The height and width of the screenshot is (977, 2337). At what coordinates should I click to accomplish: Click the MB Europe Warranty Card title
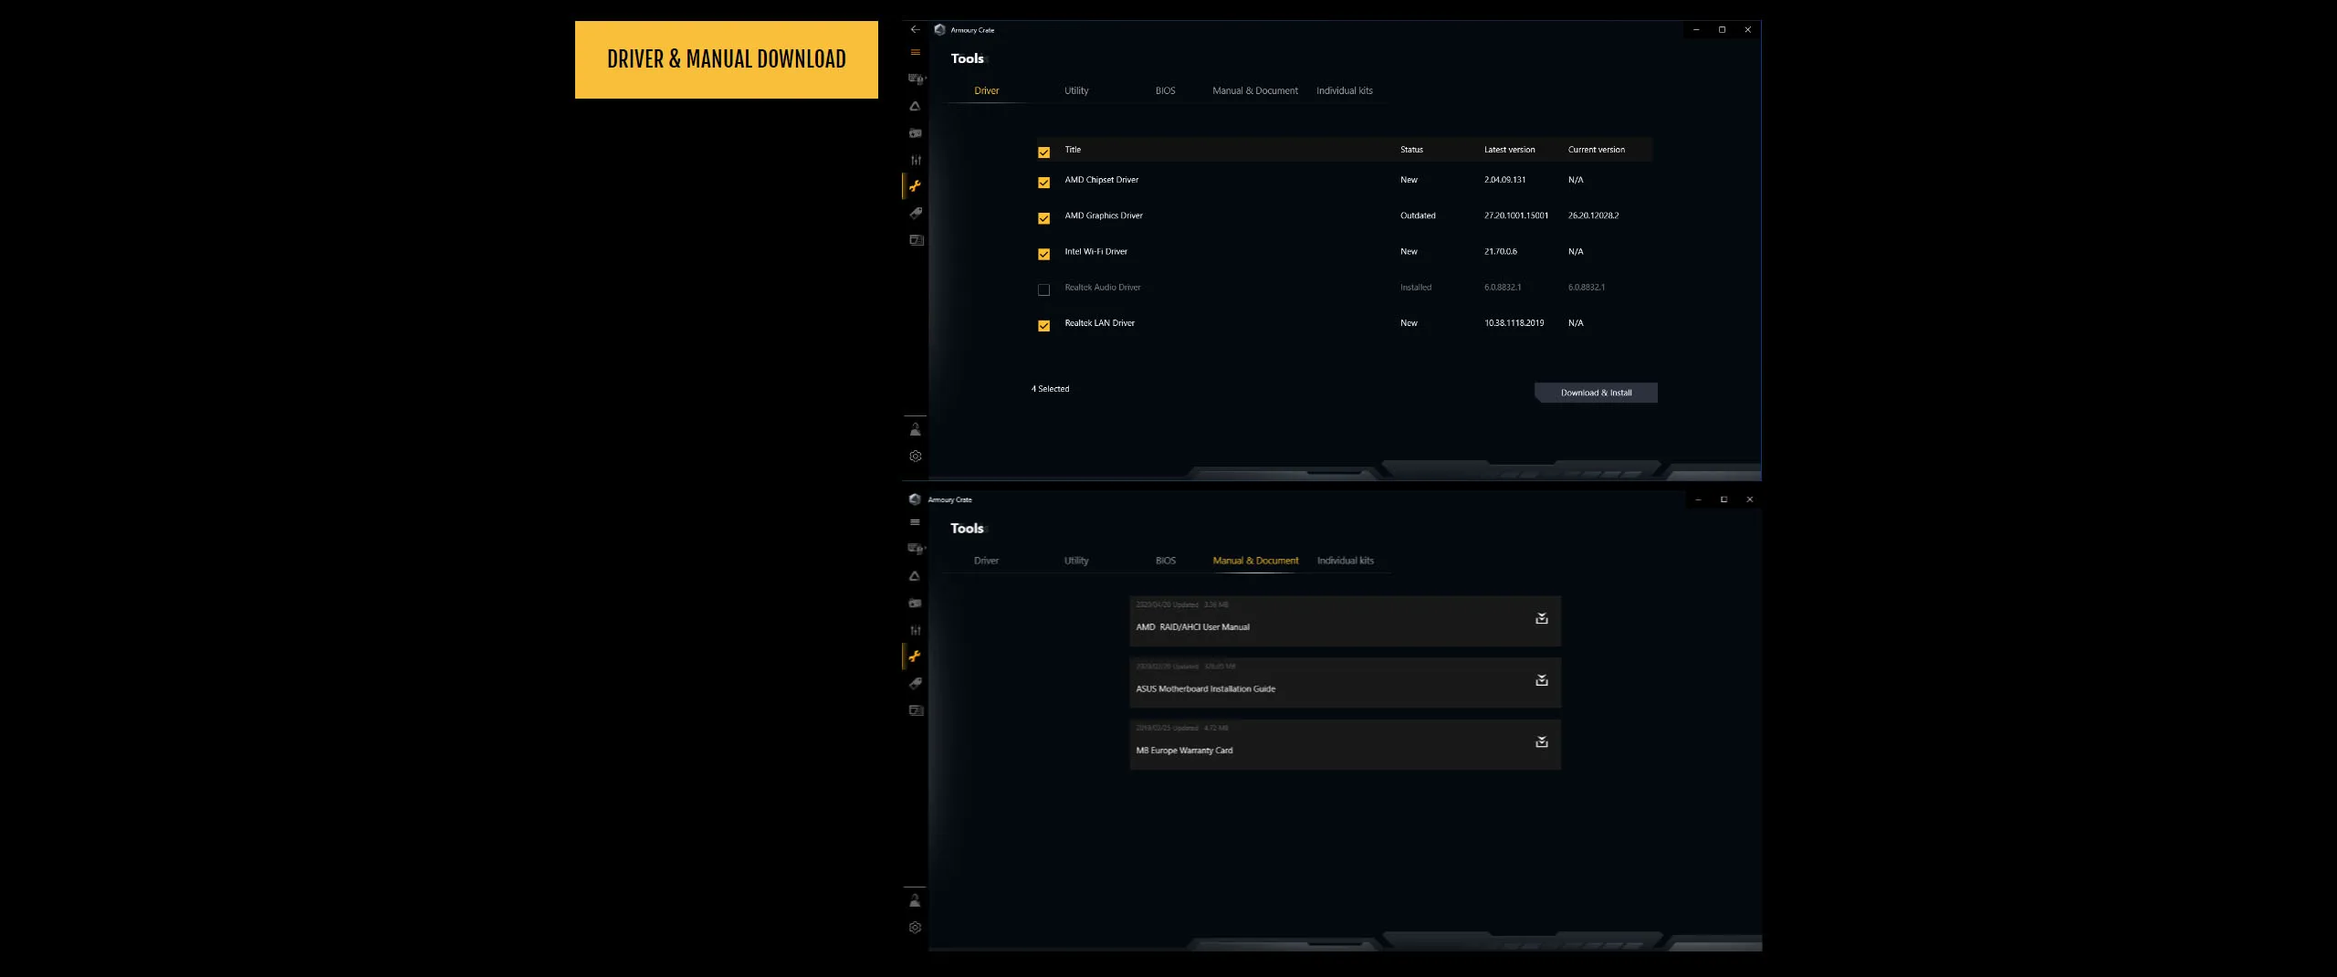click(x=1184, y=751)
